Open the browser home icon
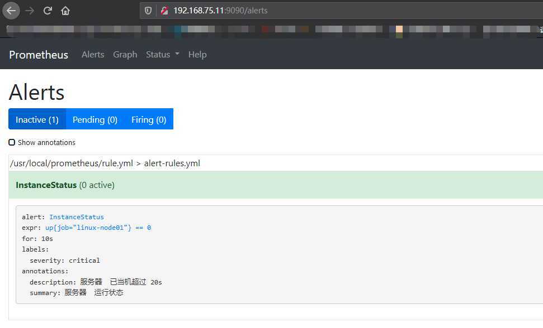543x328 pixels. [65, 11]
